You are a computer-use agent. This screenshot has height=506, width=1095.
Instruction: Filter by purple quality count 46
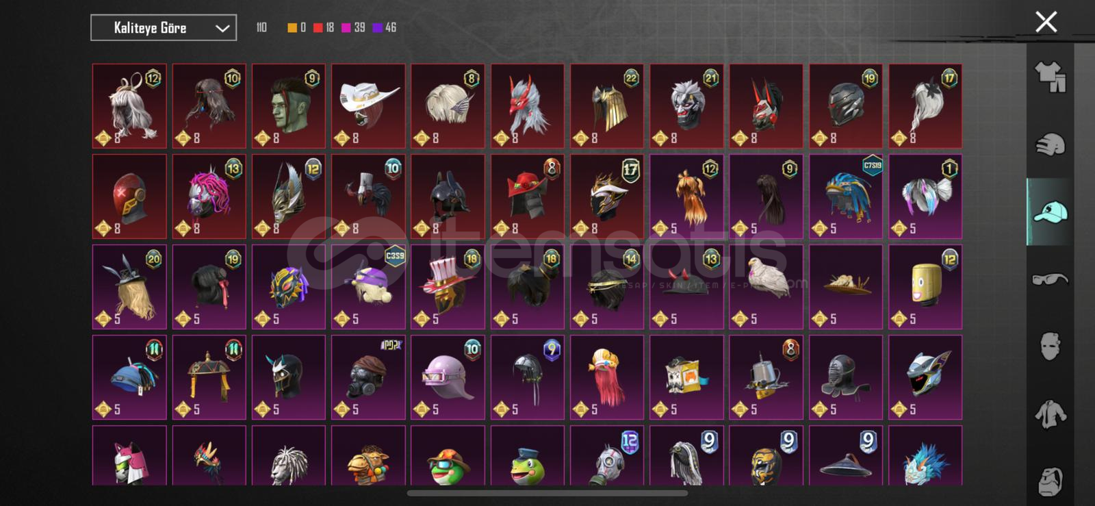(x=385, y=27)
